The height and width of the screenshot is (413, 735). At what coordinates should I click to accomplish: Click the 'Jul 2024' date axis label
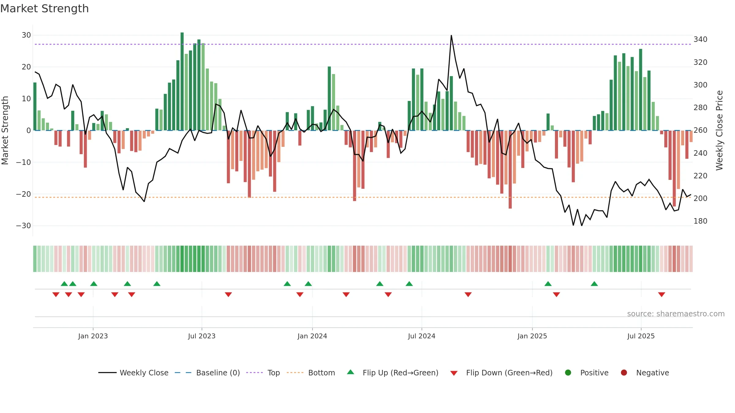coord(422,336)
